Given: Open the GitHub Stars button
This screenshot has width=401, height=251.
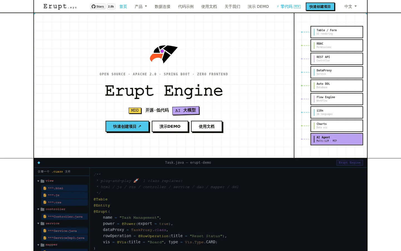Looking at the screenshot, I should (x=98, y=6).
